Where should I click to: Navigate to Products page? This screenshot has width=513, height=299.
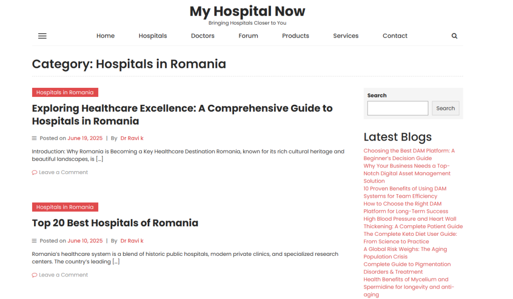(296, 36)
